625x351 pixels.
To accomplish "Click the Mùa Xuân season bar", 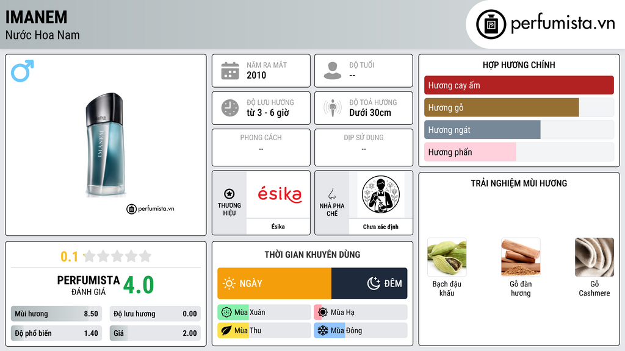I will [264, 313].
